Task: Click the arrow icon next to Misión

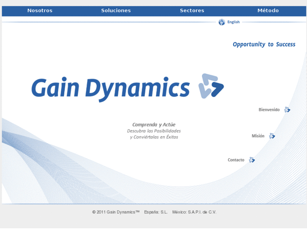Action: coord(272,136)
